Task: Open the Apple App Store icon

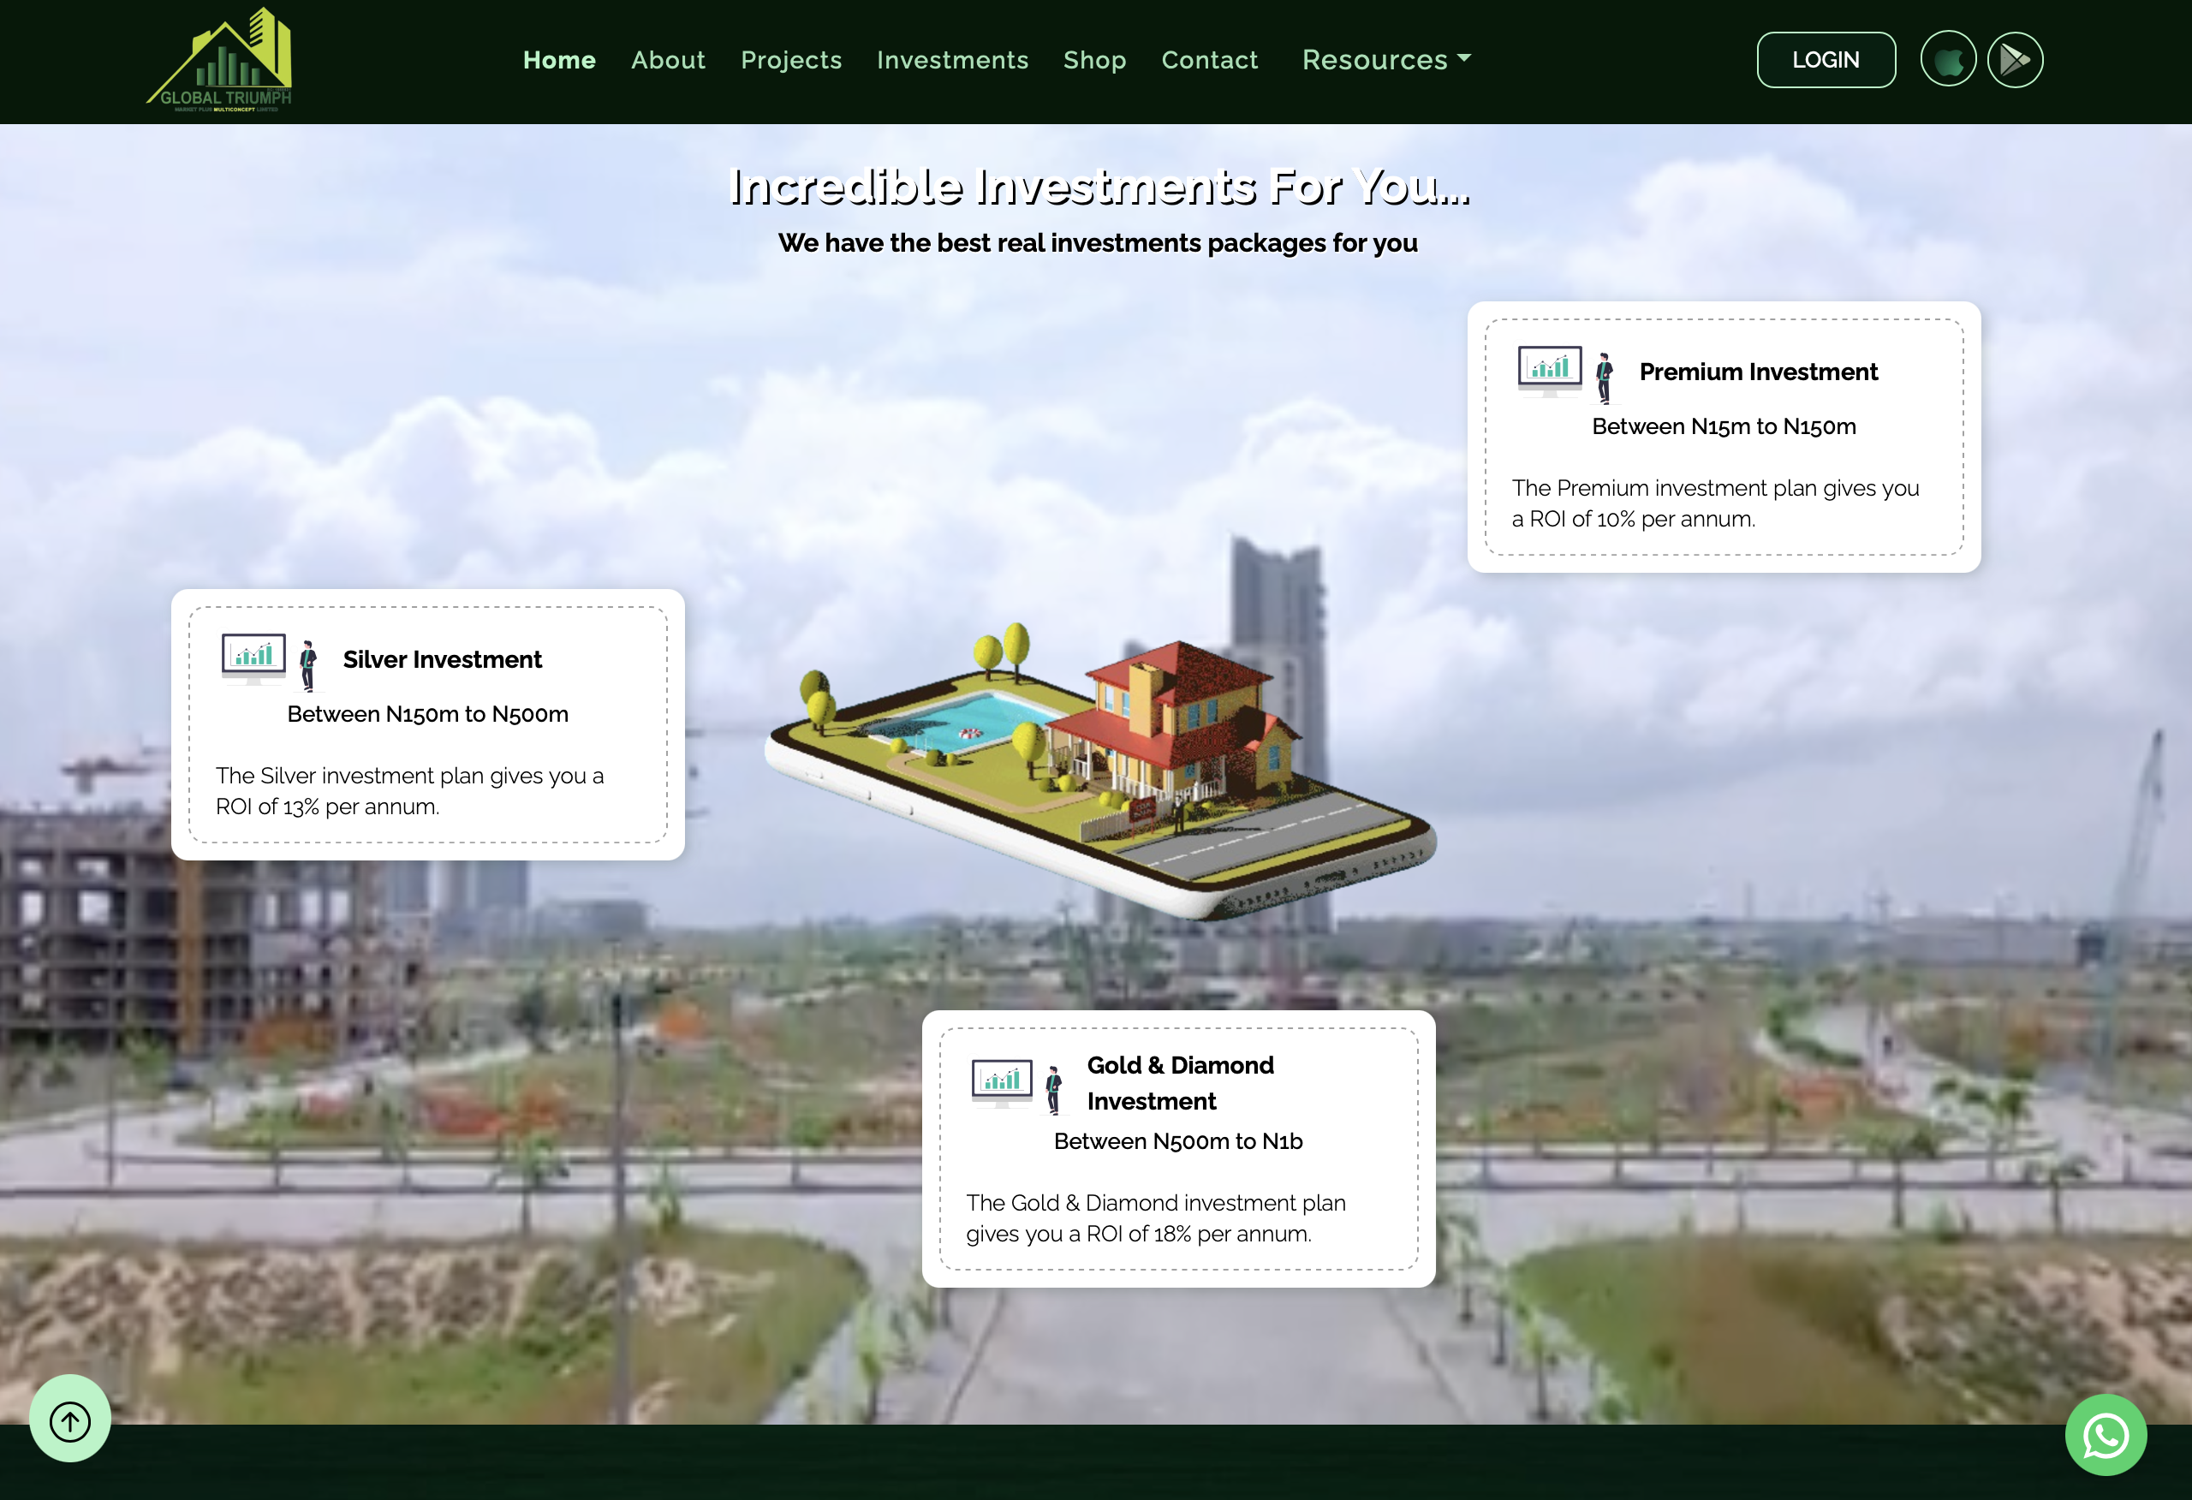Action: coord(1948,61)
